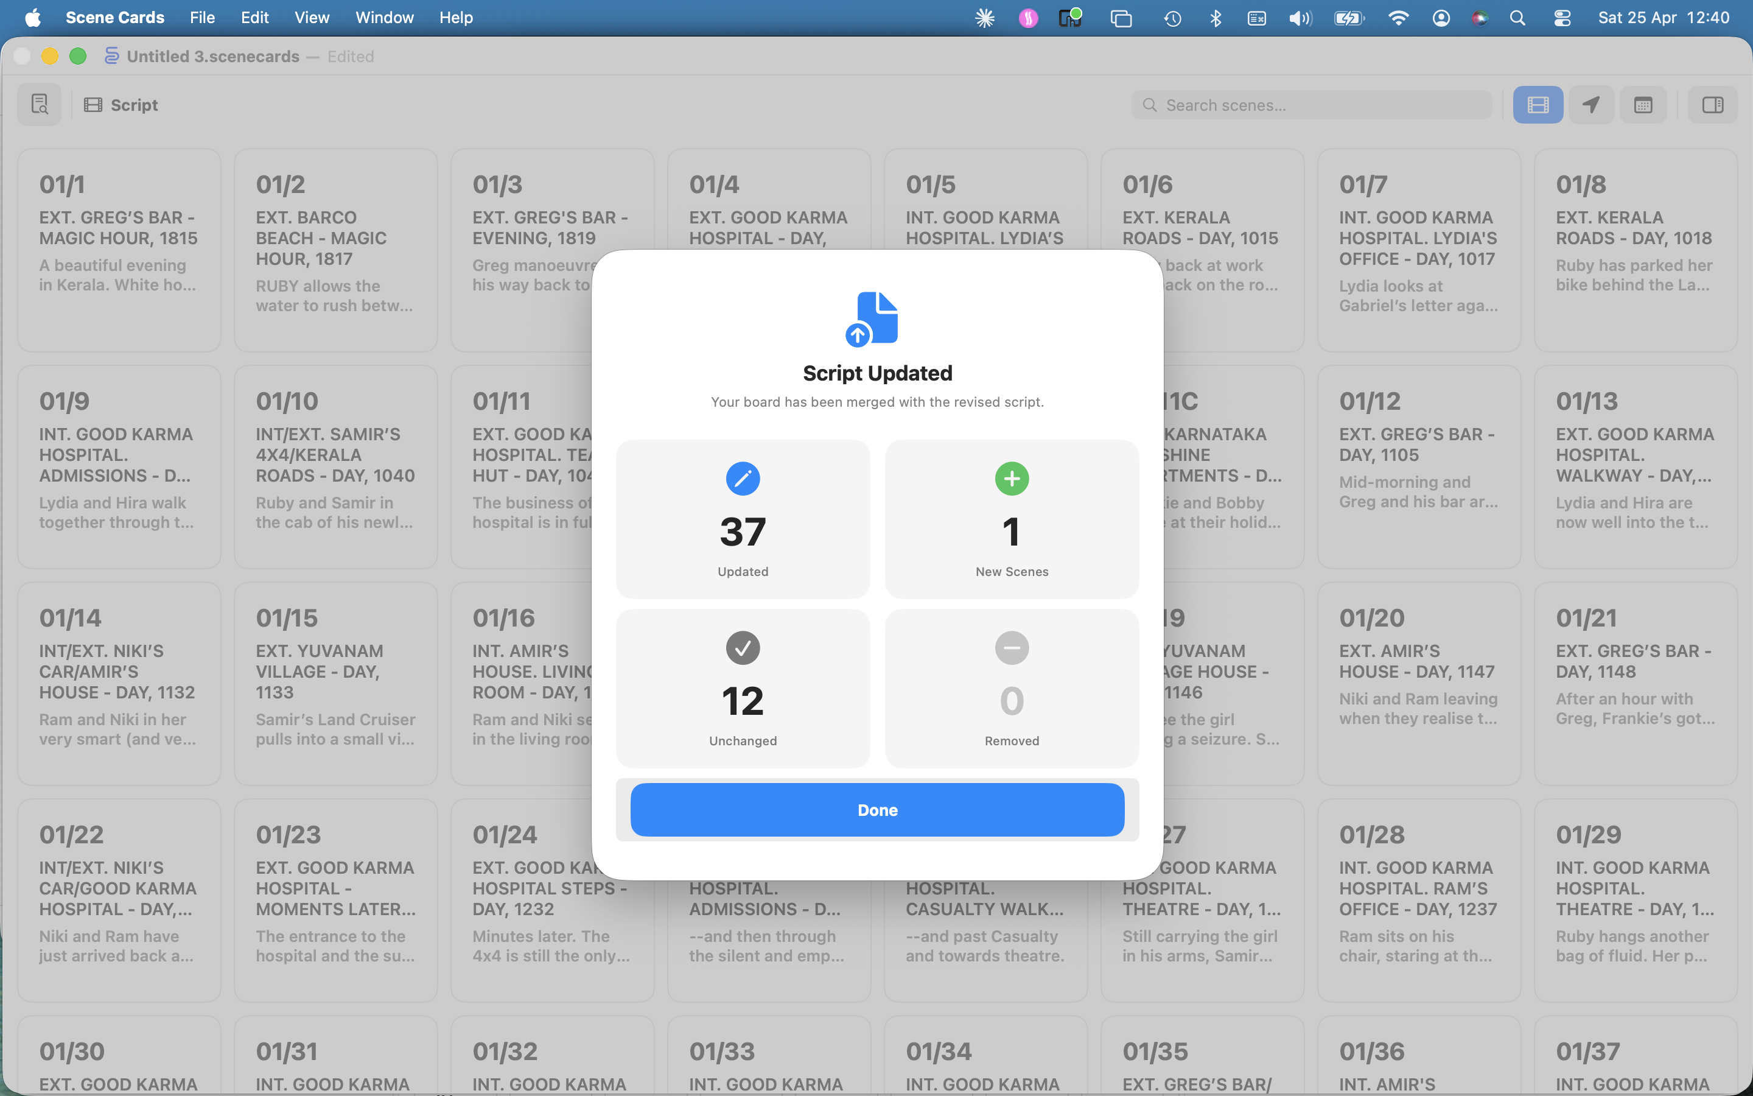Select scene card 01/12 Greg's Bar Day
Image resolution: width=1753 pixels, height=1096 pixels.
(1418, 467)
